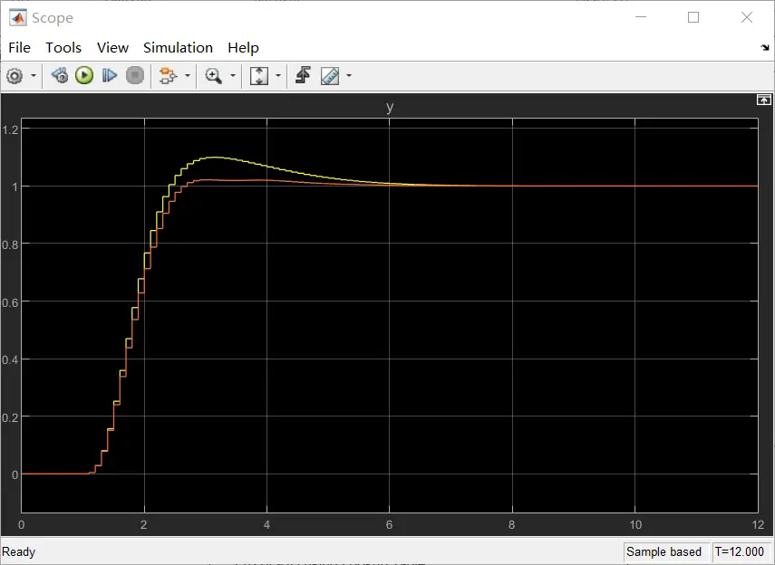The height and width of the screenshot is (565, 775).
Task: Click the T=12.000 time status field
Action: pyautogui.click(x=740, y=551)
